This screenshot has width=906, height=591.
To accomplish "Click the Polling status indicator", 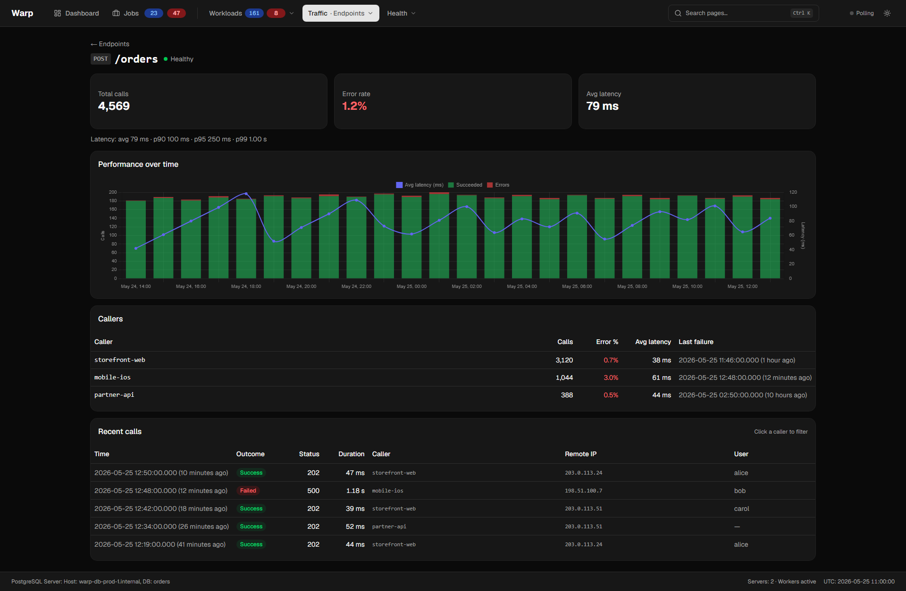I will [862, 13].
